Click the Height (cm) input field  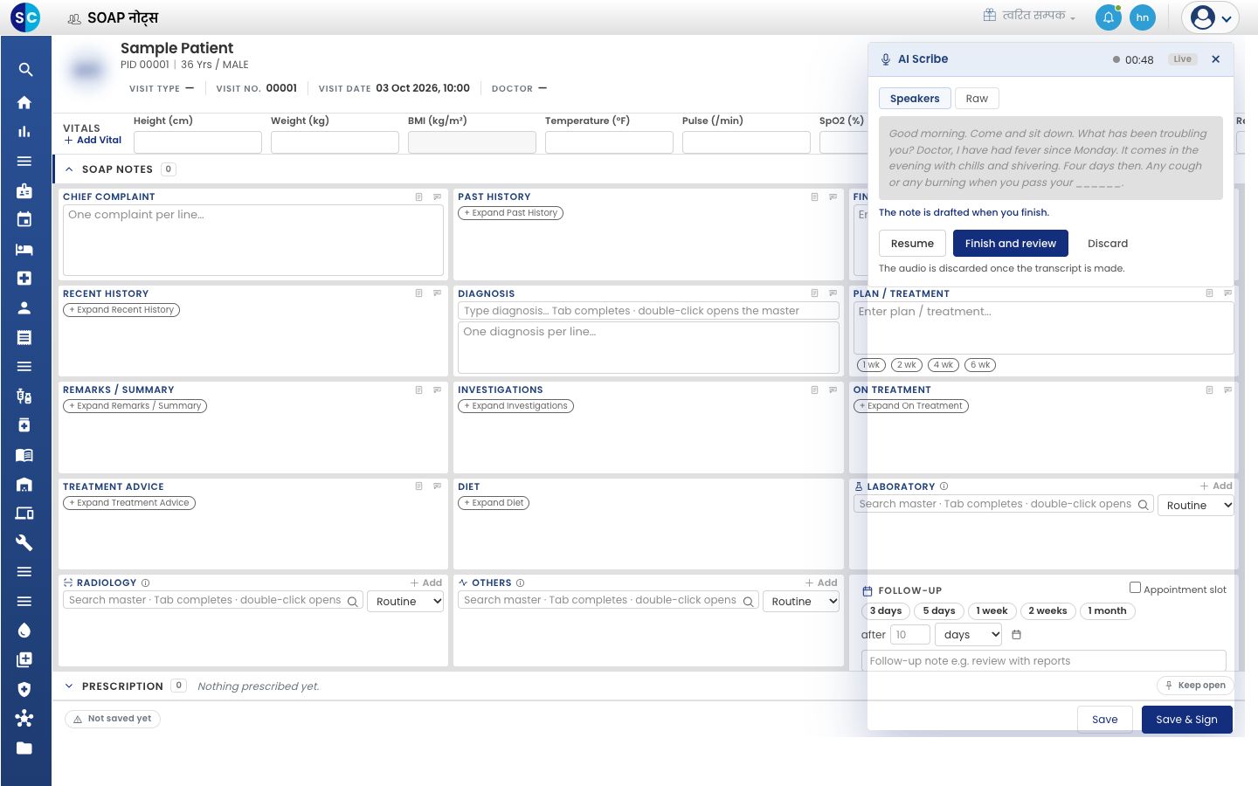[x=197, y=142]
